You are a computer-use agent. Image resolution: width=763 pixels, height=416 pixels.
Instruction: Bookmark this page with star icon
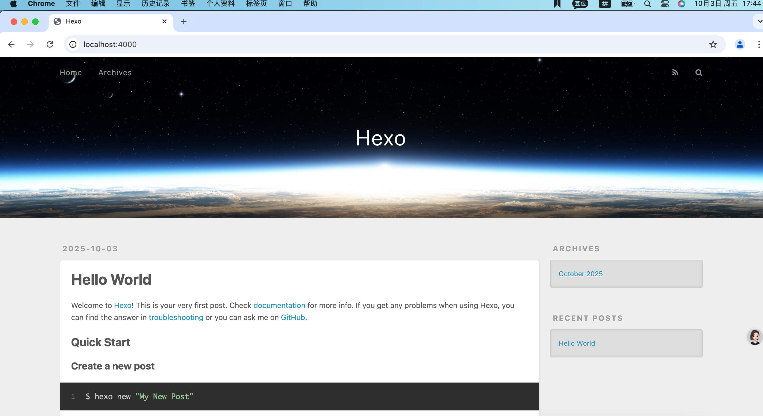pyautogui.click(x=713, y=44)
